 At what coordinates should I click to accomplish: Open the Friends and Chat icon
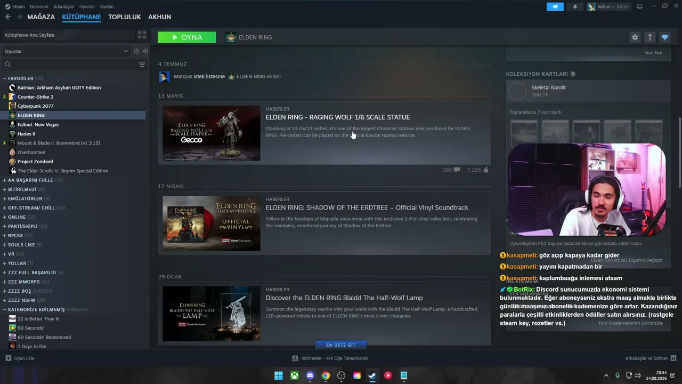pos(673,358)
